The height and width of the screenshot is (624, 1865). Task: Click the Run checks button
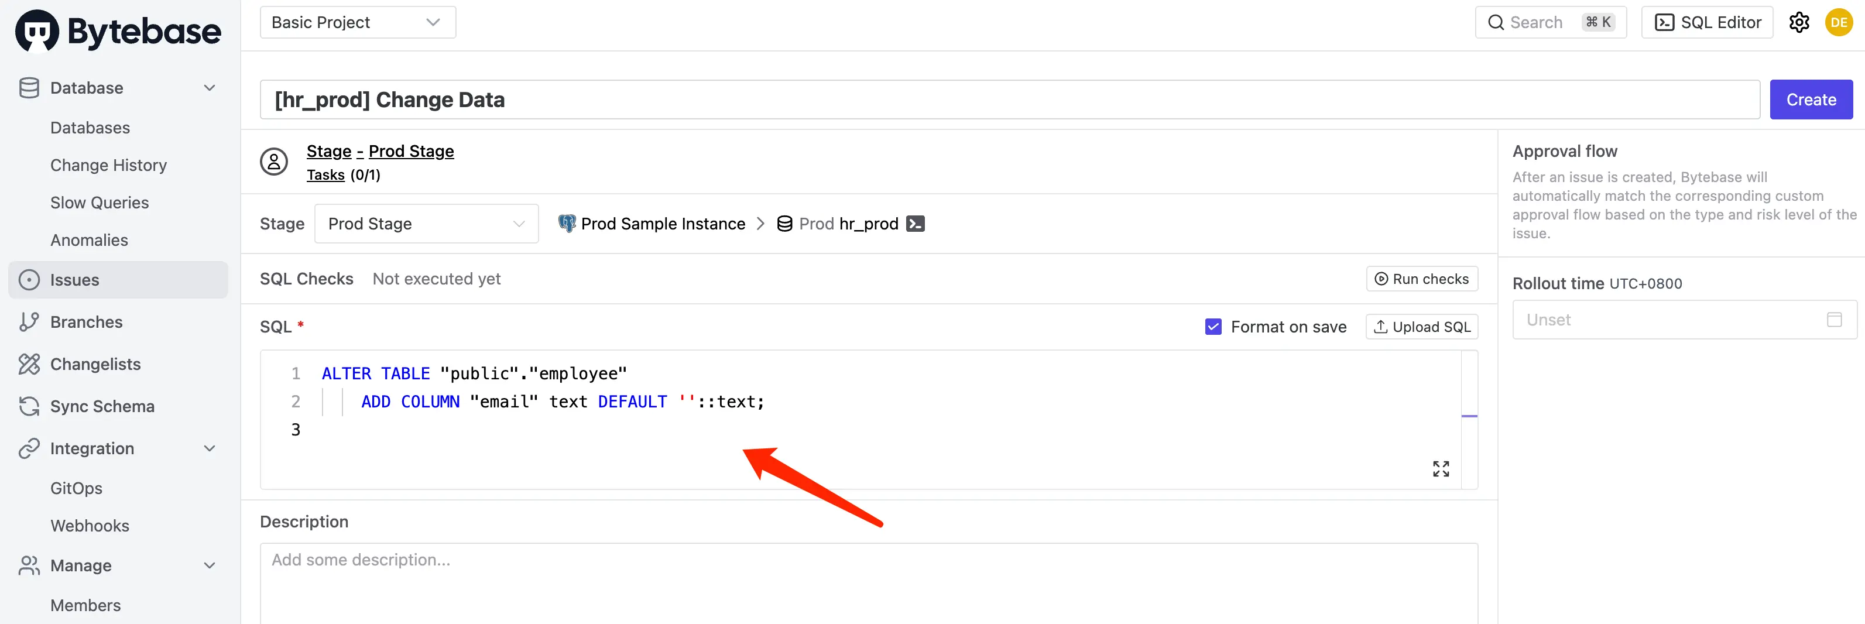click(1421, 279)
